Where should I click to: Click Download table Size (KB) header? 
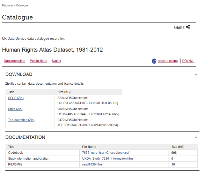click(64, 92)
